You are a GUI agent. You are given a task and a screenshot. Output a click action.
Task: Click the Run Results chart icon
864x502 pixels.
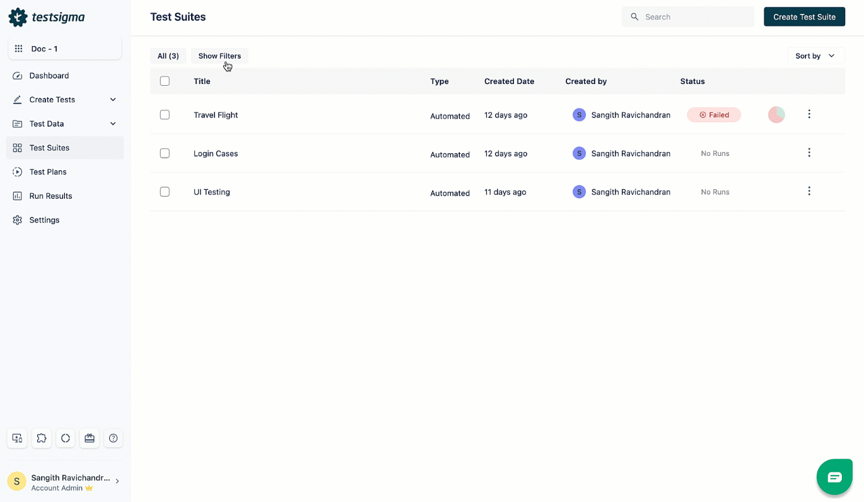point(17,196)
